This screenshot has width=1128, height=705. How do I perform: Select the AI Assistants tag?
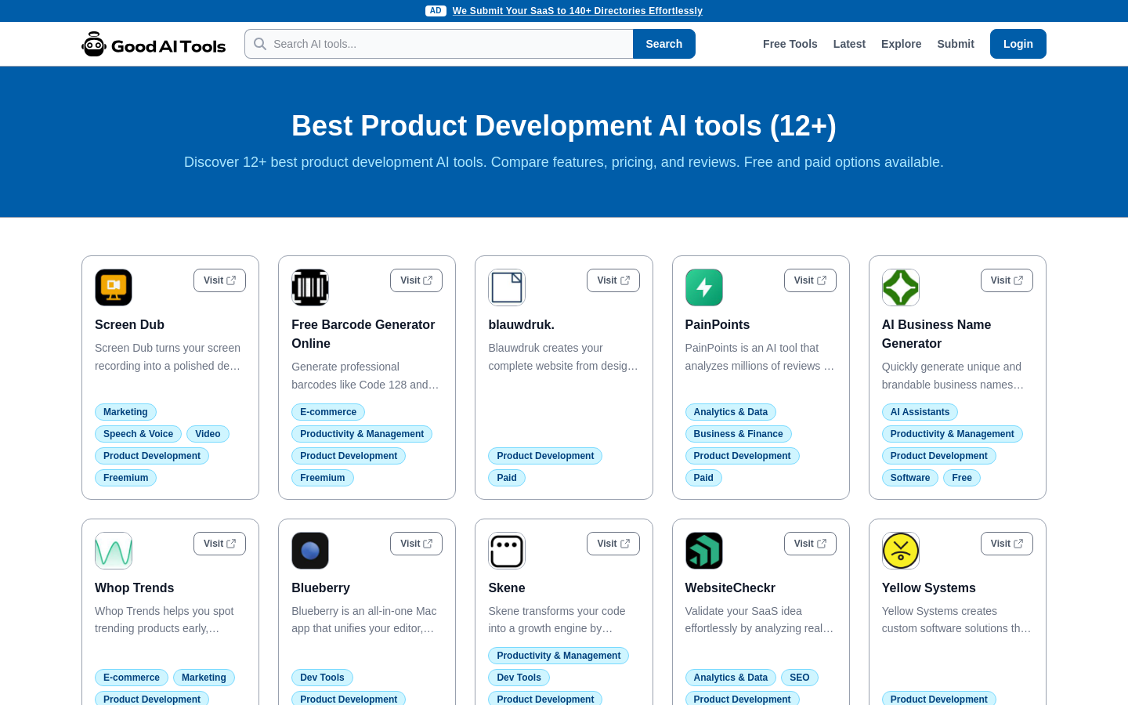[920, 412]
